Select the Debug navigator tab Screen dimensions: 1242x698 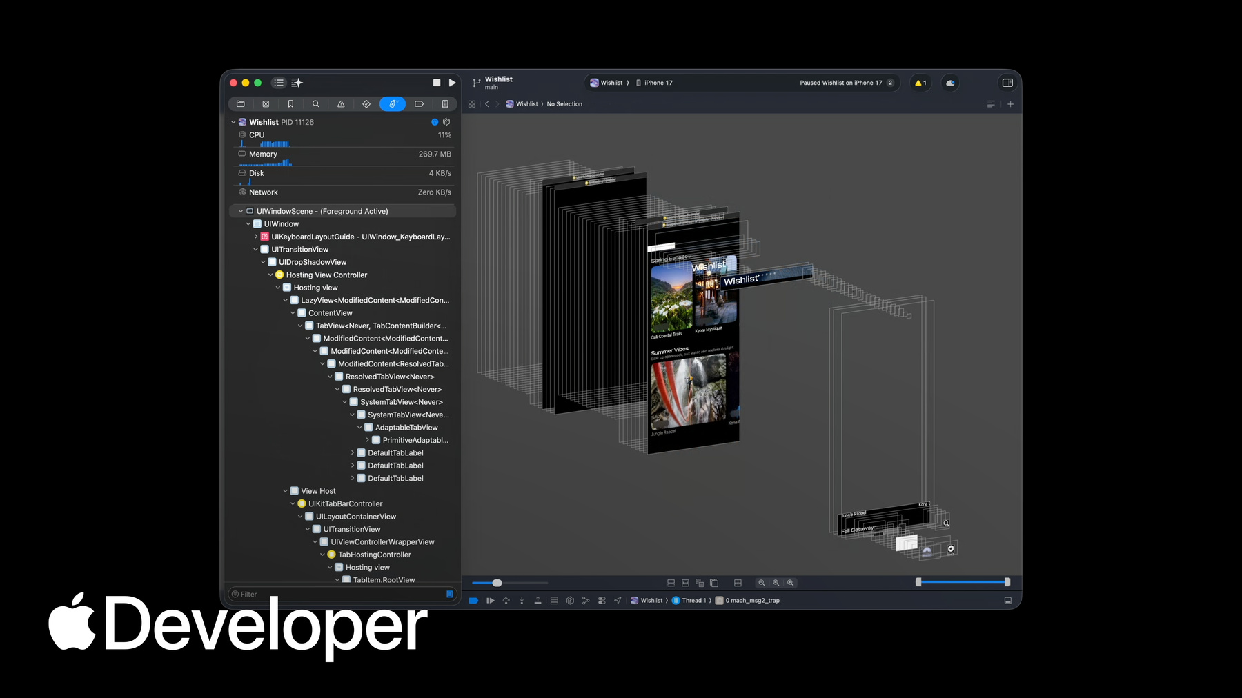coord(393,104)
